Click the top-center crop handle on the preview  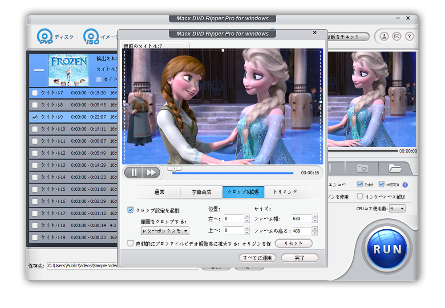223,50
